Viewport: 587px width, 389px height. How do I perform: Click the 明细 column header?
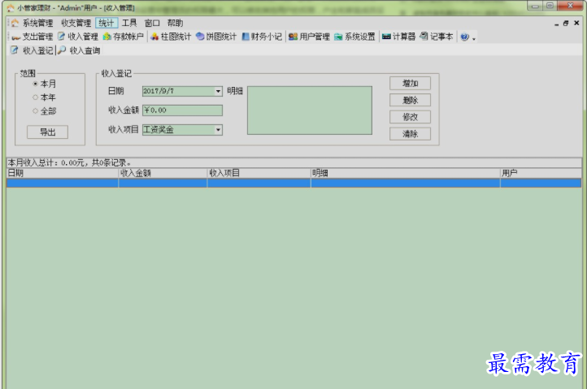[406, 173]
